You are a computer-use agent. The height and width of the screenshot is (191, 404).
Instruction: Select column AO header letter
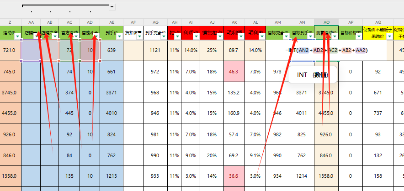point(326,22)
